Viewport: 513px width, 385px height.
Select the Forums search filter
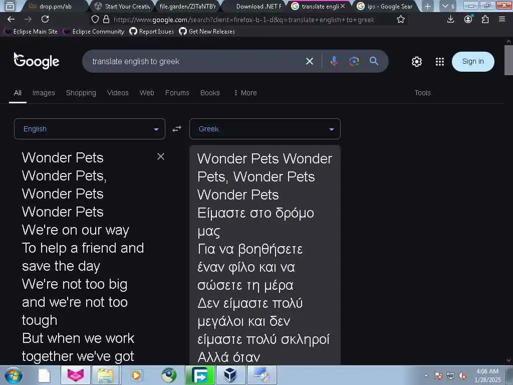click(177, 93)
